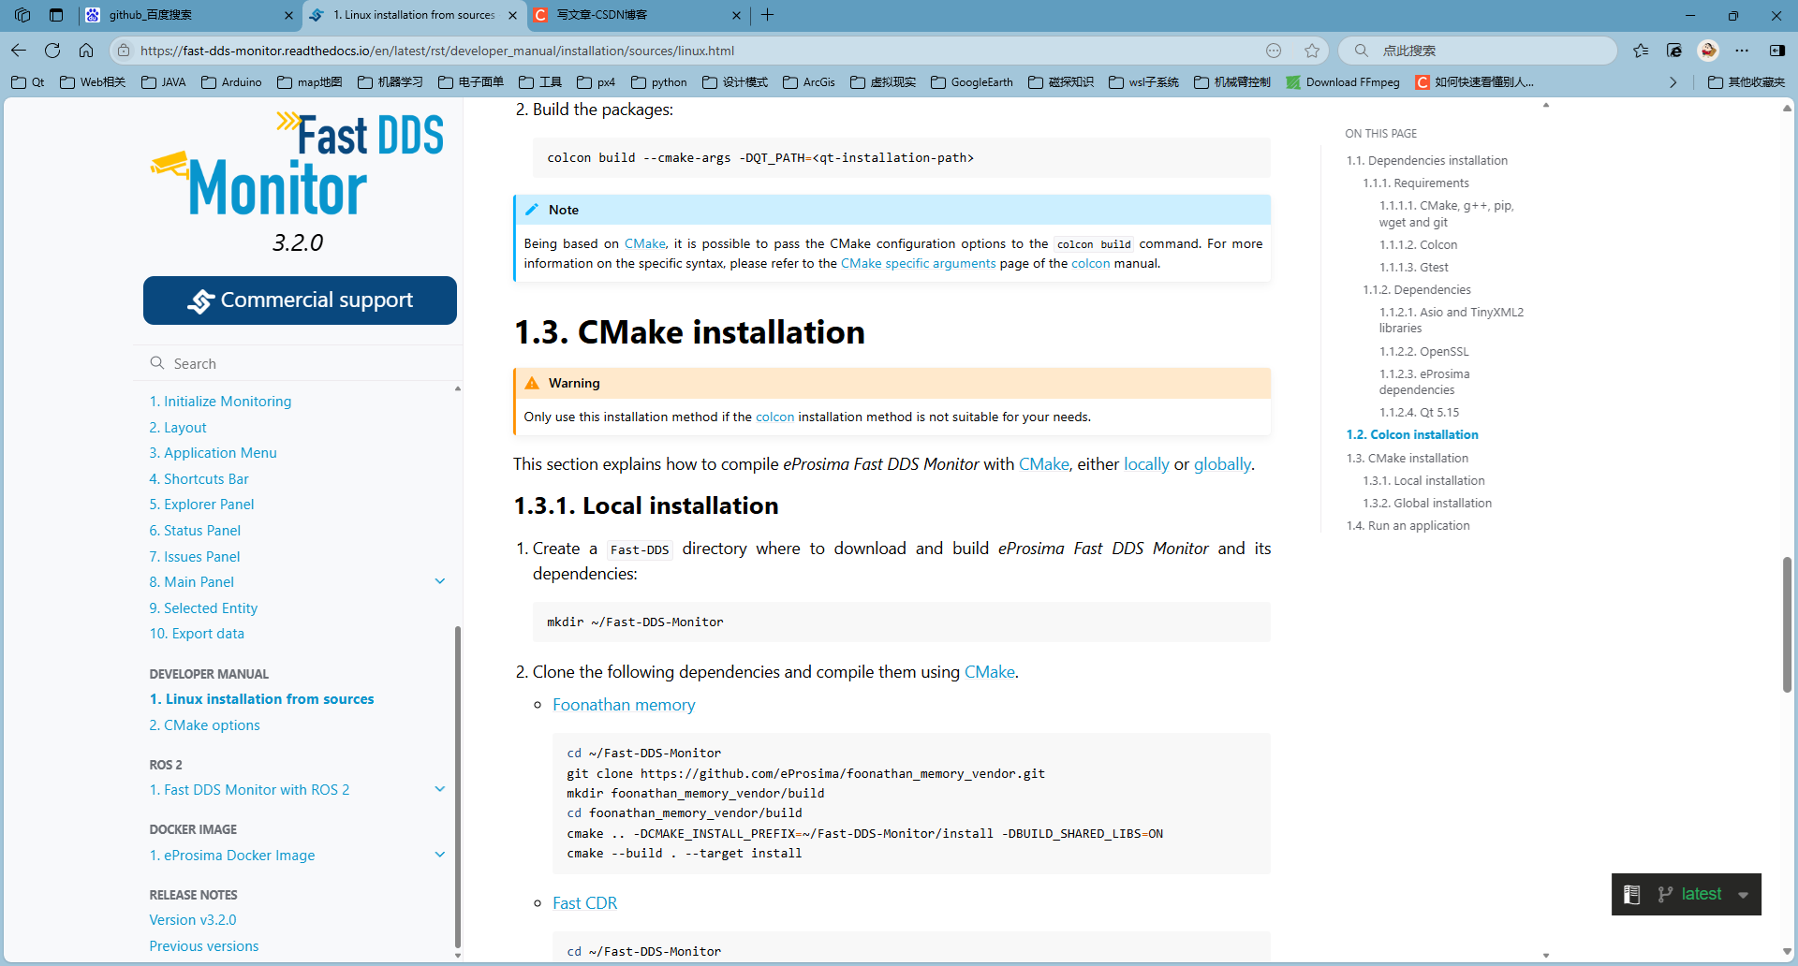This screenshot has height=966, width=1798.
Task: Switch to the github_百度搜索 tab
Action: pos(183,15)
